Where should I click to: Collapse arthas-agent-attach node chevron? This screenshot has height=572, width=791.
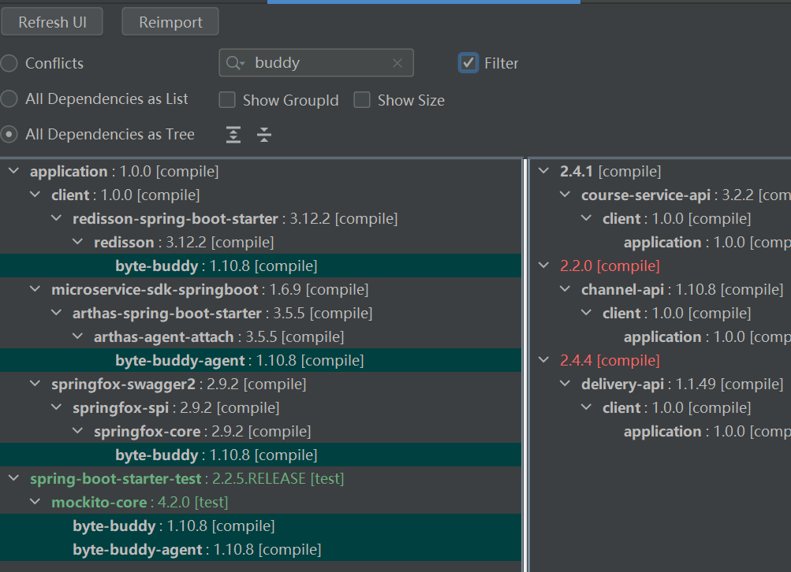click(x=78, y=336)
